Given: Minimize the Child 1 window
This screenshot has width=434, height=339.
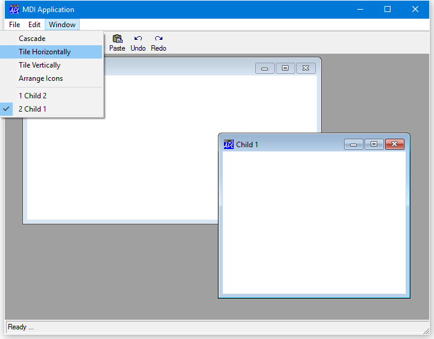Looking at the screenshot, I should 354,144.
